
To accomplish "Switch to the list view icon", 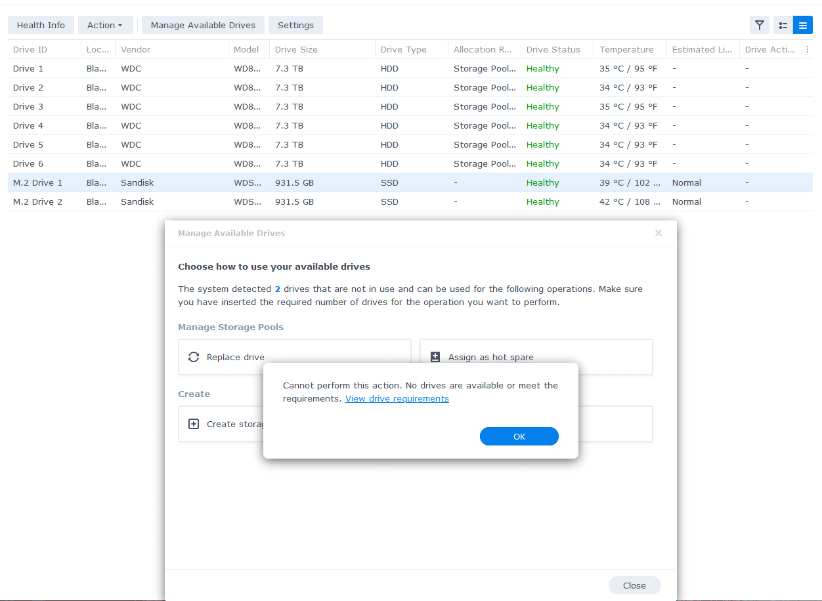I will pyautogui.click(x=803, y=25).
